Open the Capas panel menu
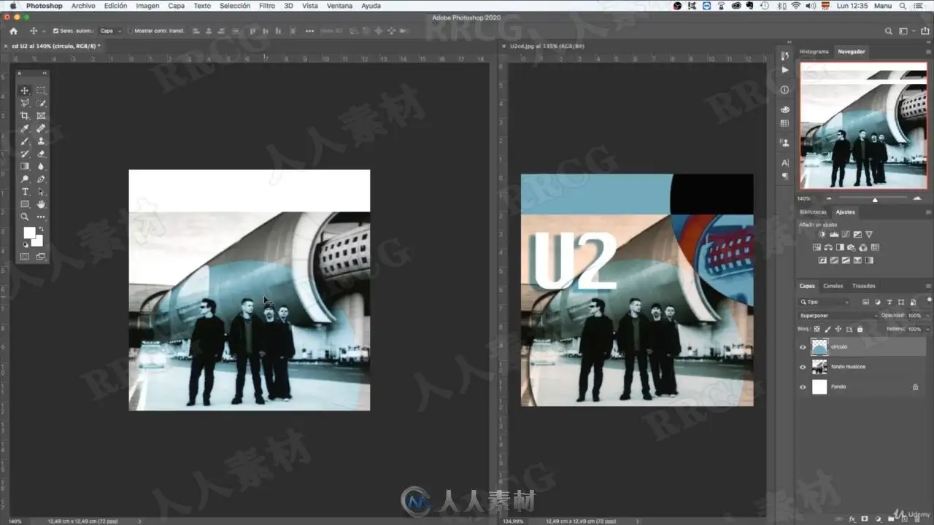This screenshot has height=525, width=934. (x=928, y=286)
